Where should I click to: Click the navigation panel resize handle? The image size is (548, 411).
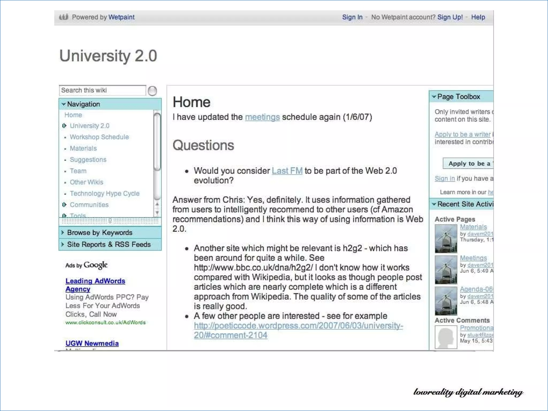pyautogui.click(x=110, y=221)
